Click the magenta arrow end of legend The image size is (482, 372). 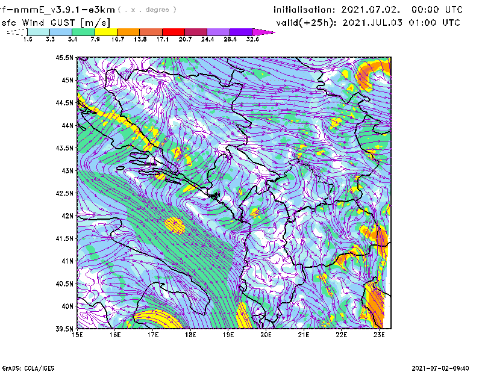[263, 32]
